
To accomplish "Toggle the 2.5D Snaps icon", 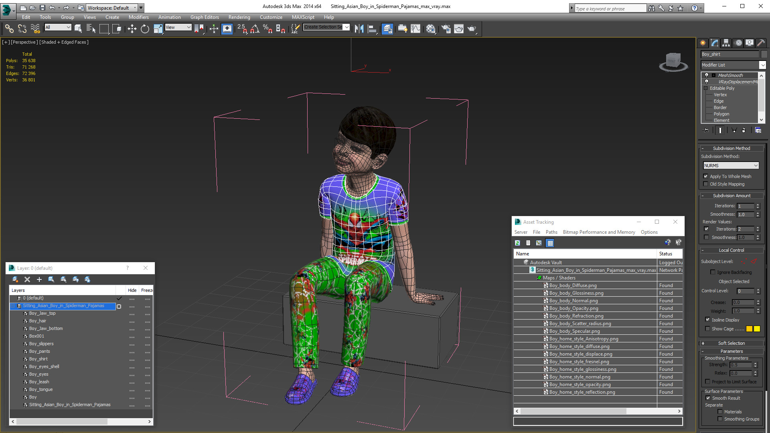I will tap(242, 28).
